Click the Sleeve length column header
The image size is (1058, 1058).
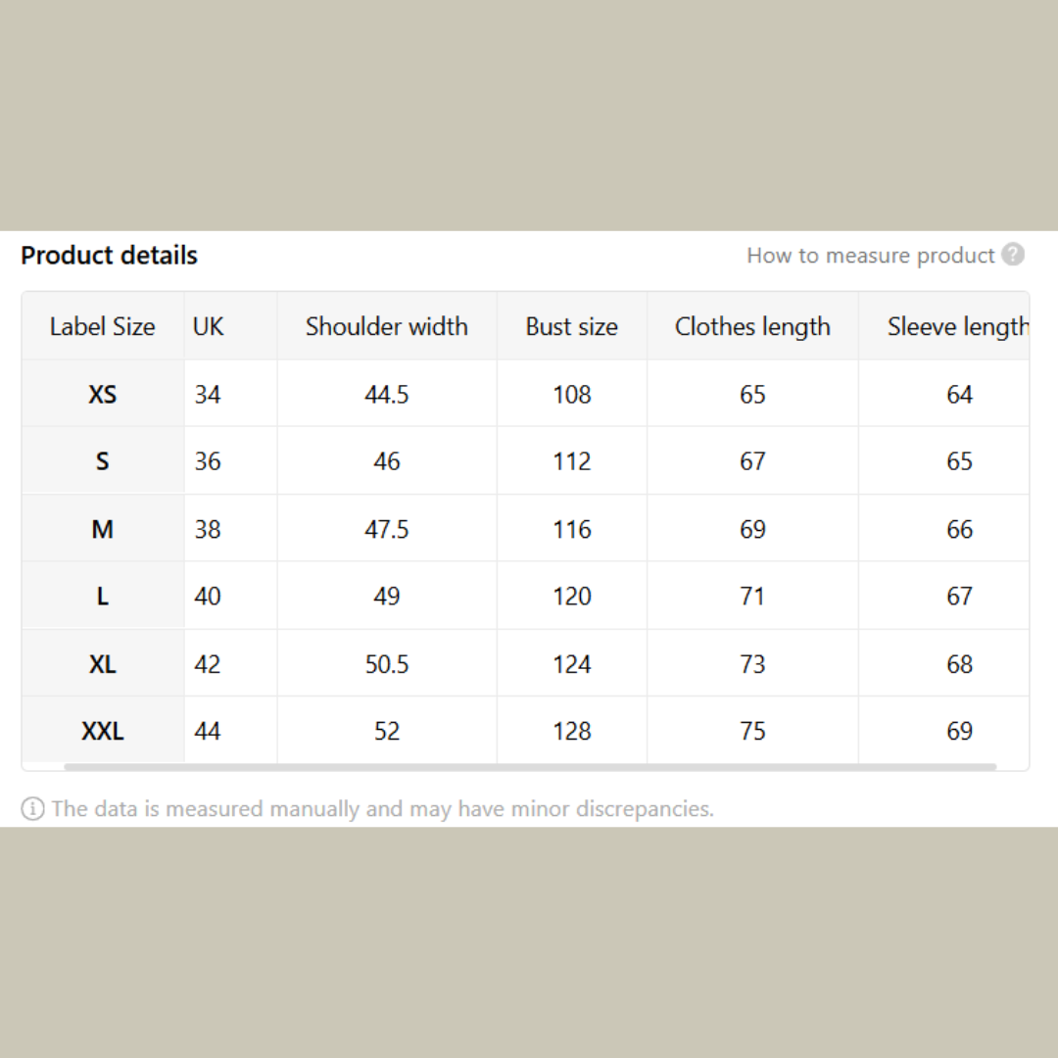click(x=957, y=326)
